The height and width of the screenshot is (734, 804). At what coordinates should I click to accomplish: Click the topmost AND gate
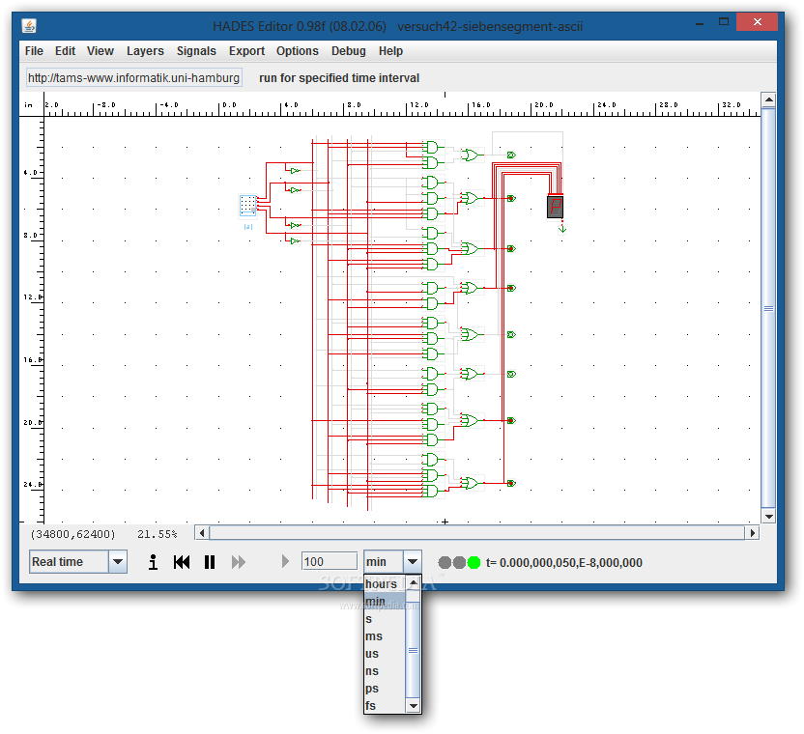(432, 148)
